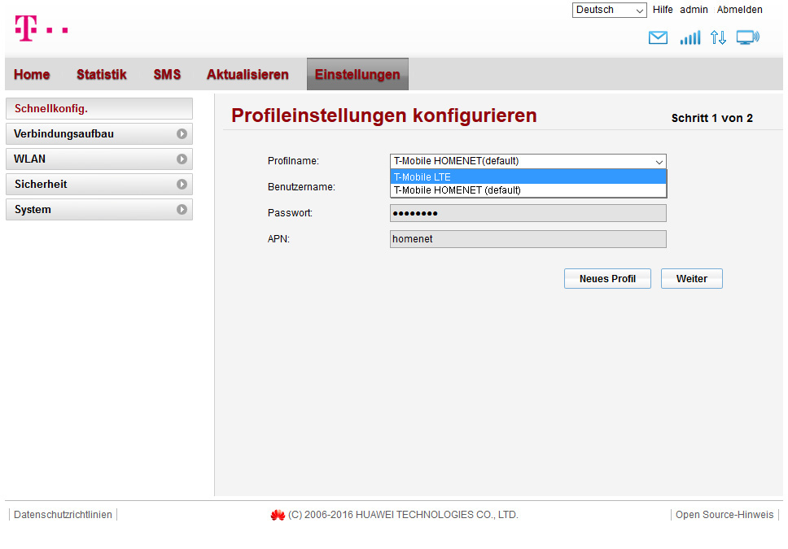This screenshot has height=549, width=788.
Task: Open the Hilfe link
Action: tap(663, 10)
